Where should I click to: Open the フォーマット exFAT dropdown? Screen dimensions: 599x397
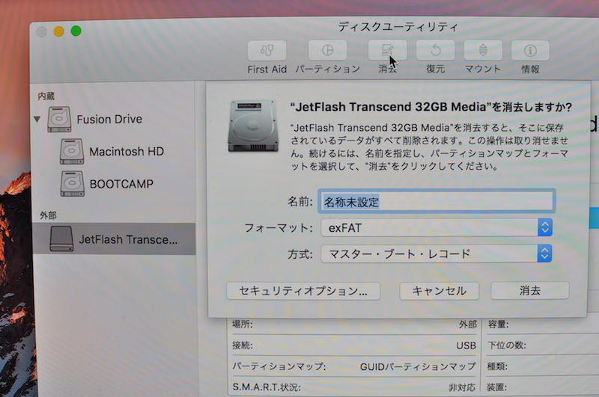(437, 228)
